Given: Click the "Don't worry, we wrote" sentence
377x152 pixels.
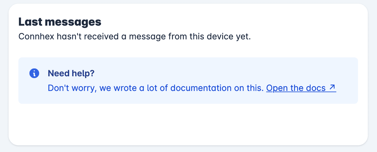Looking at the screenshot, I should point(156,88).
